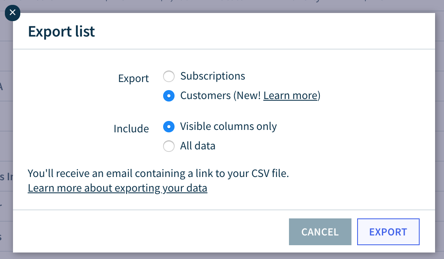
Task: Click the Include field label
Action: click(x=131, y=129)
